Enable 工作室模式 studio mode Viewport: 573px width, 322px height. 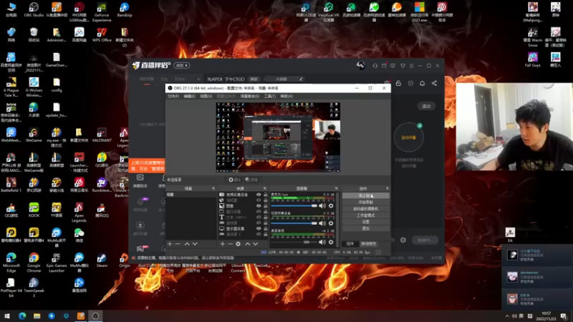coord(366,215)
